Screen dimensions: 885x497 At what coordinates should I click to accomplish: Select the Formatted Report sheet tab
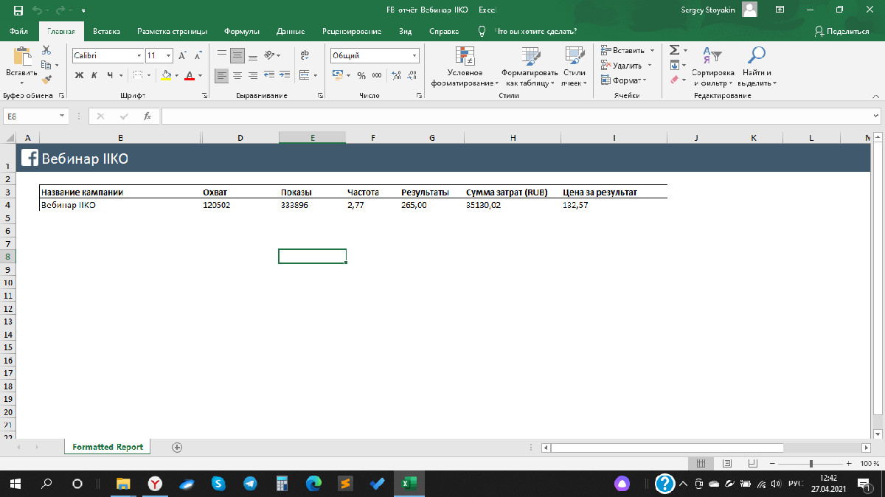108,447
